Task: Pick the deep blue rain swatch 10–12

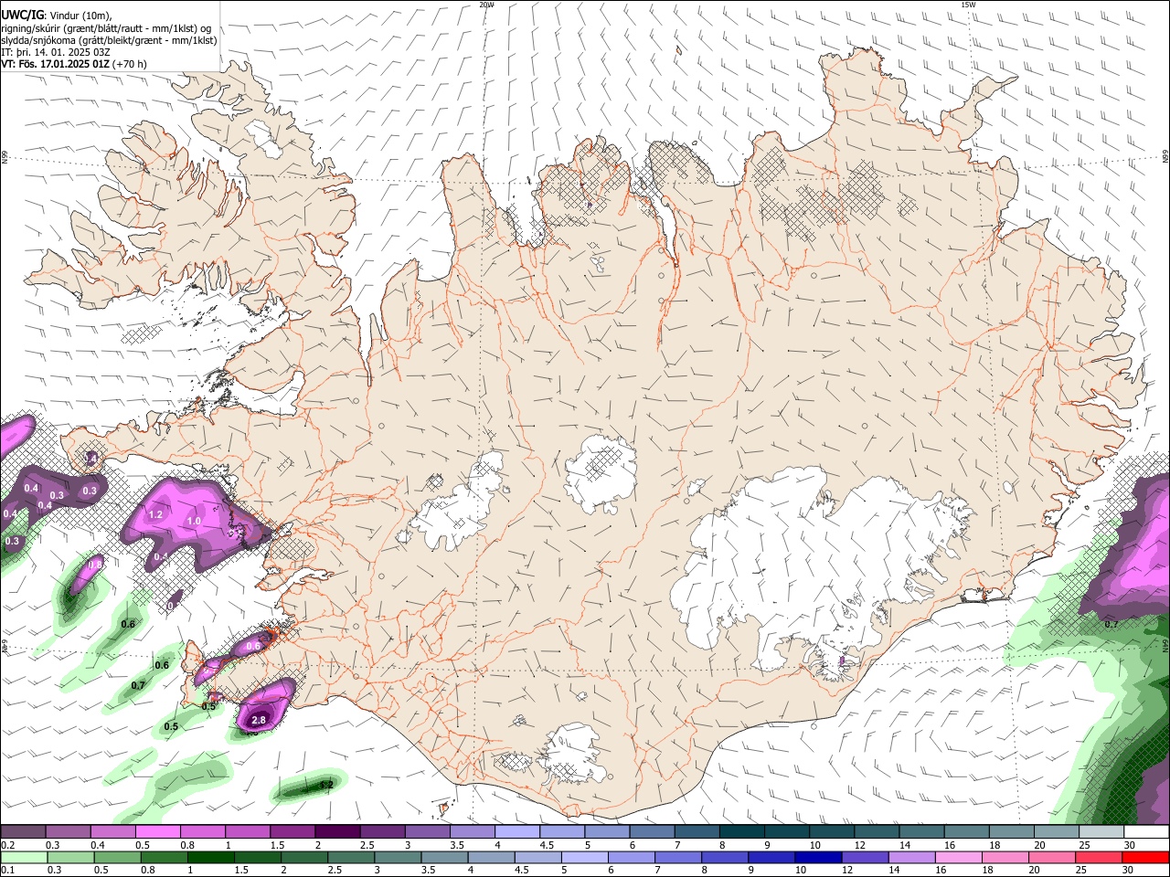Action: 818,857
